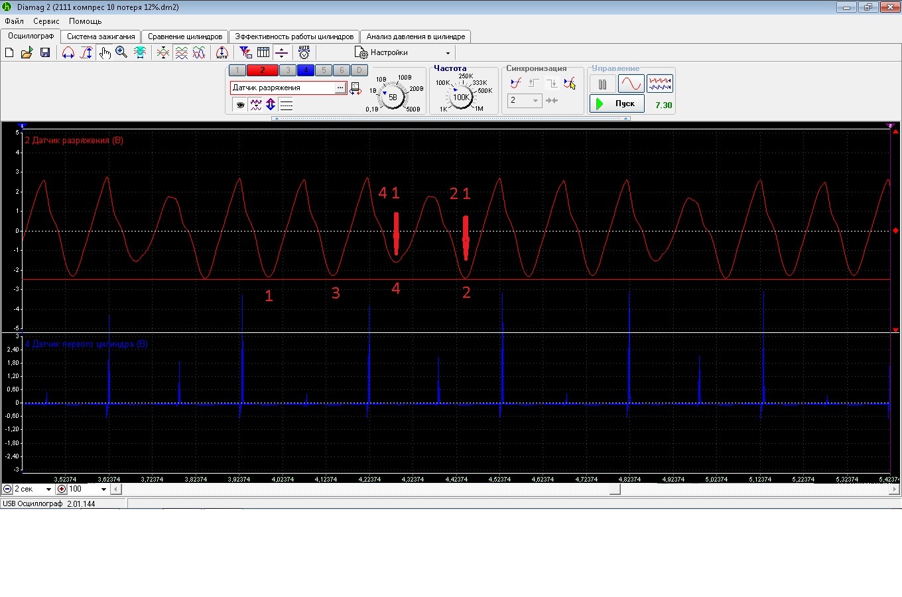Open the Помощь menu
902x597 pixels.
click(x=86, y=21)
